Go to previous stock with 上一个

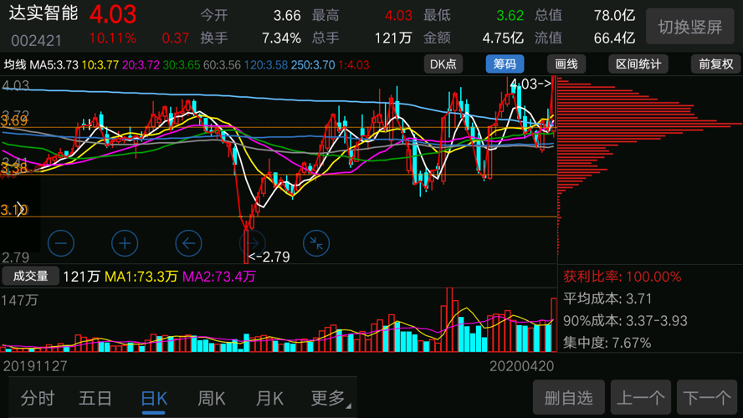[x=642, y=398]
